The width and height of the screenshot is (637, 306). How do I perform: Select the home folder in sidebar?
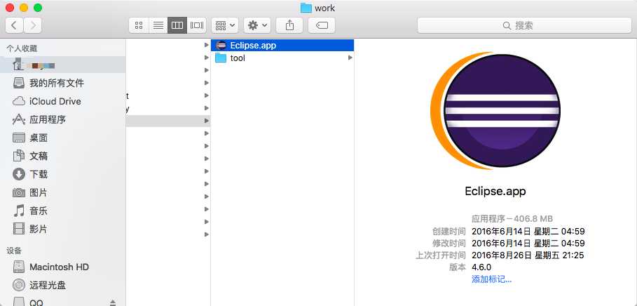click(63, 65)
